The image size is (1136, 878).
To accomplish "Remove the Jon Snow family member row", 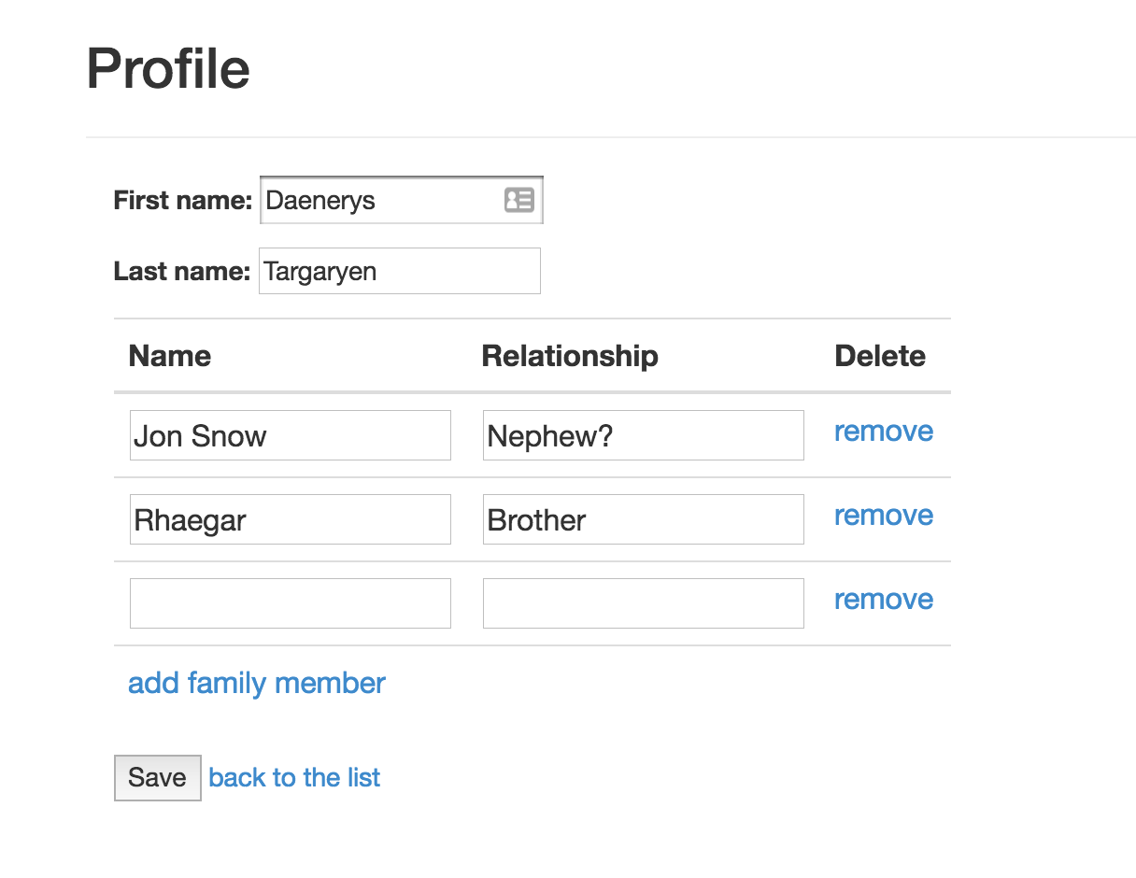I will coord(883,432).
